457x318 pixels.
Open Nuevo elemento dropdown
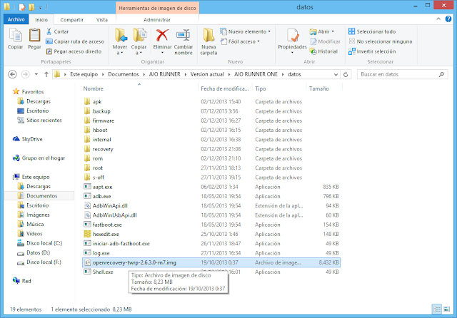tap(245, 31)
